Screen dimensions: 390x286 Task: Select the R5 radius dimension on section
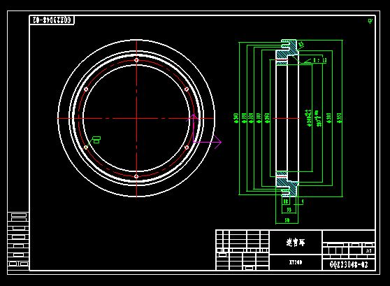(301, 44)
